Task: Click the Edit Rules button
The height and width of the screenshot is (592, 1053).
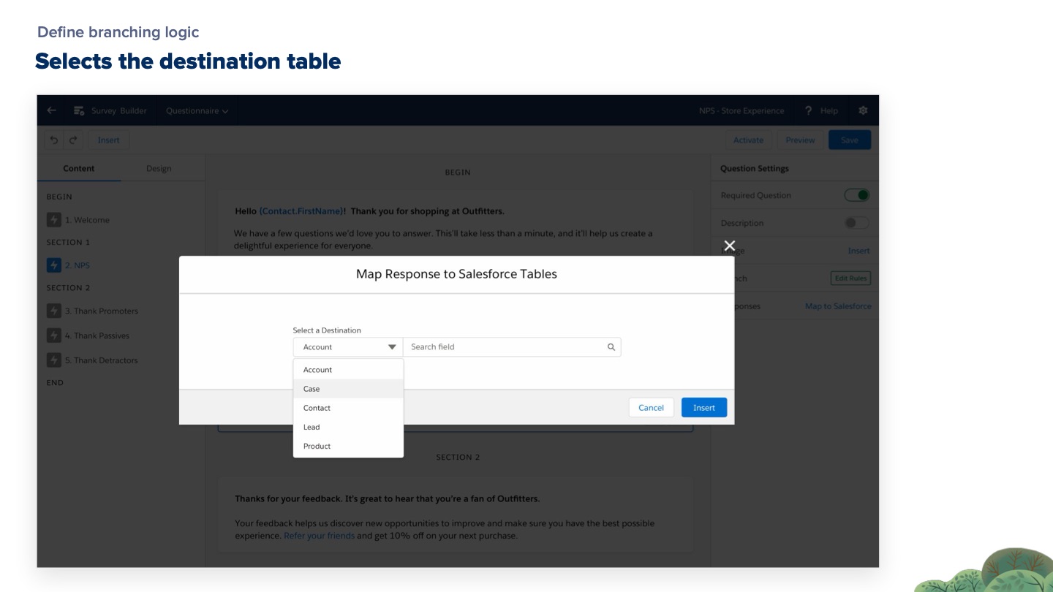Action: 850,278
